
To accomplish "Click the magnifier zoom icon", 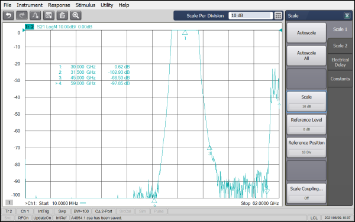I will coord(76,15).
